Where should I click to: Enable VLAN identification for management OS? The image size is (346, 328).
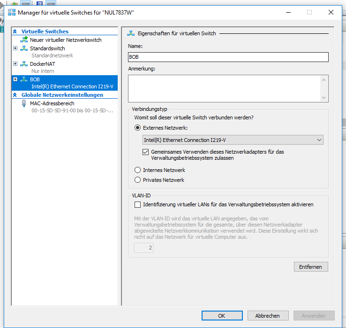click(137, 204)
